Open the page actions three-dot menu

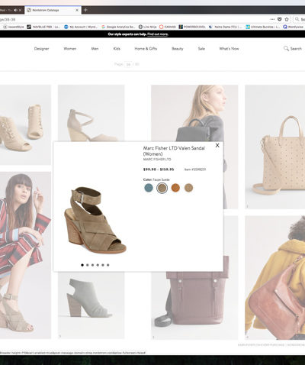(272, 19)
